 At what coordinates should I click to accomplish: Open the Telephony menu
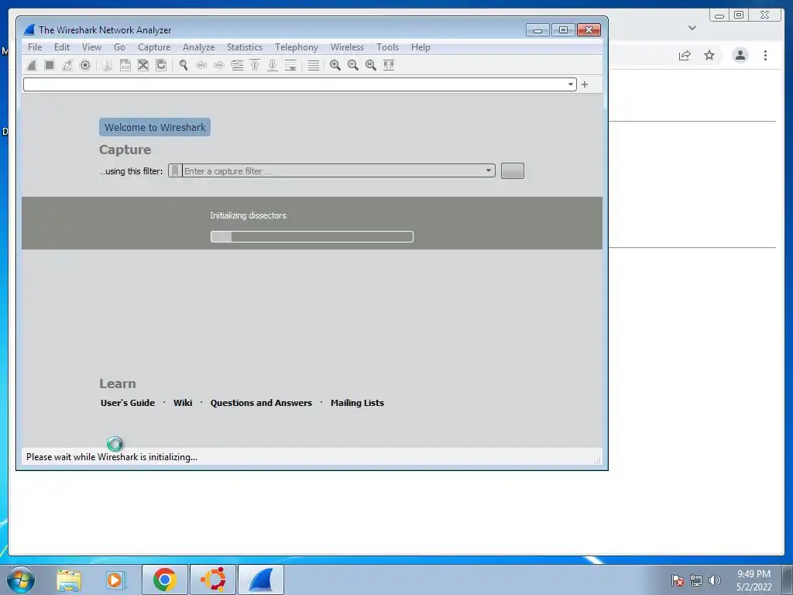click(297, 47)
